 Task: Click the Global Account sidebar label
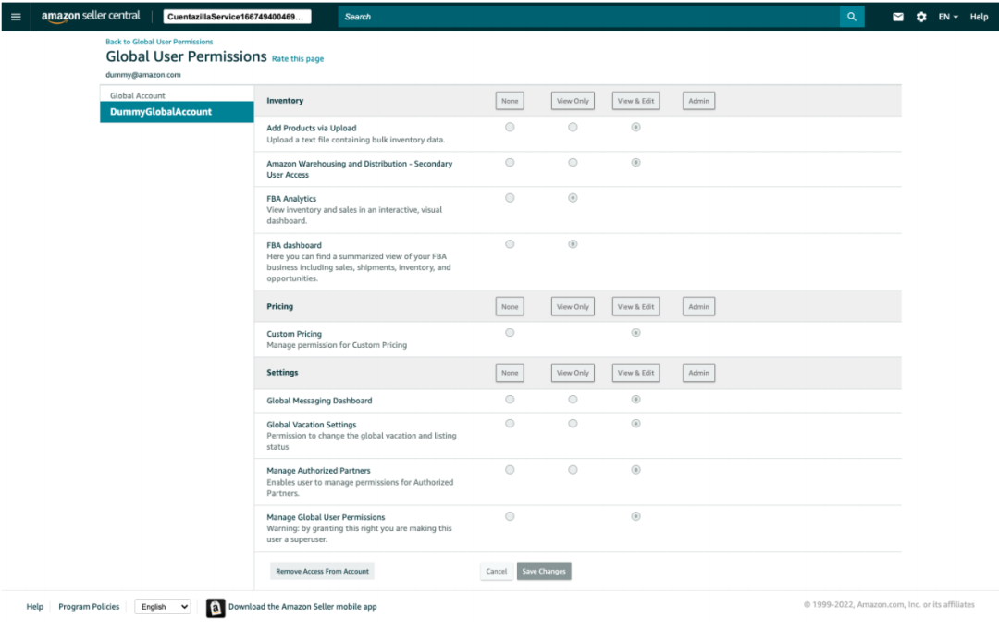[x=138, y=95]
